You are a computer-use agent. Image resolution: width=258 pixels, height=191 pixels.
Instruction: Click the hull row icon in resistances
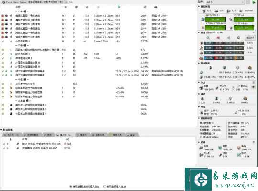(201, 53)
